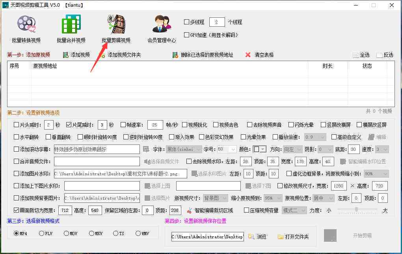Viewport: 402px width, 254px height.
Task: Open the 速度 dropdown
Action: pos(382,149)
